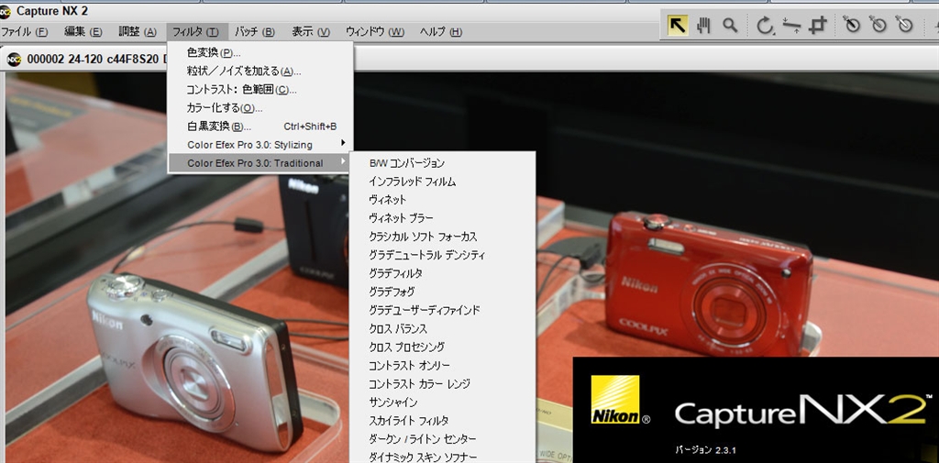Select ヴィネット ブラー filter

(x=443, y=218)
